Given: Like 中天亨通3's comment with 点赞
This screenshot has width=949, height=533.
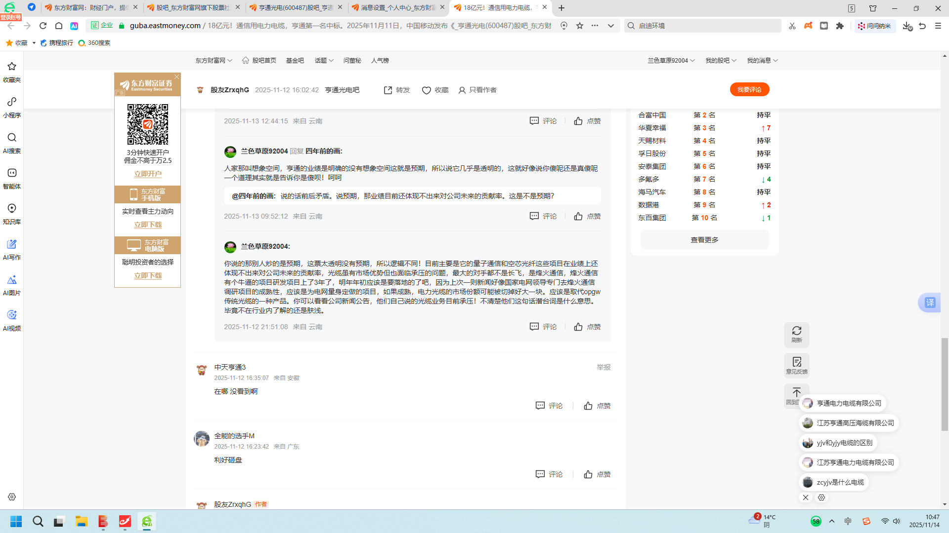Looking at the screenshot, I should (x=597, y=406).
